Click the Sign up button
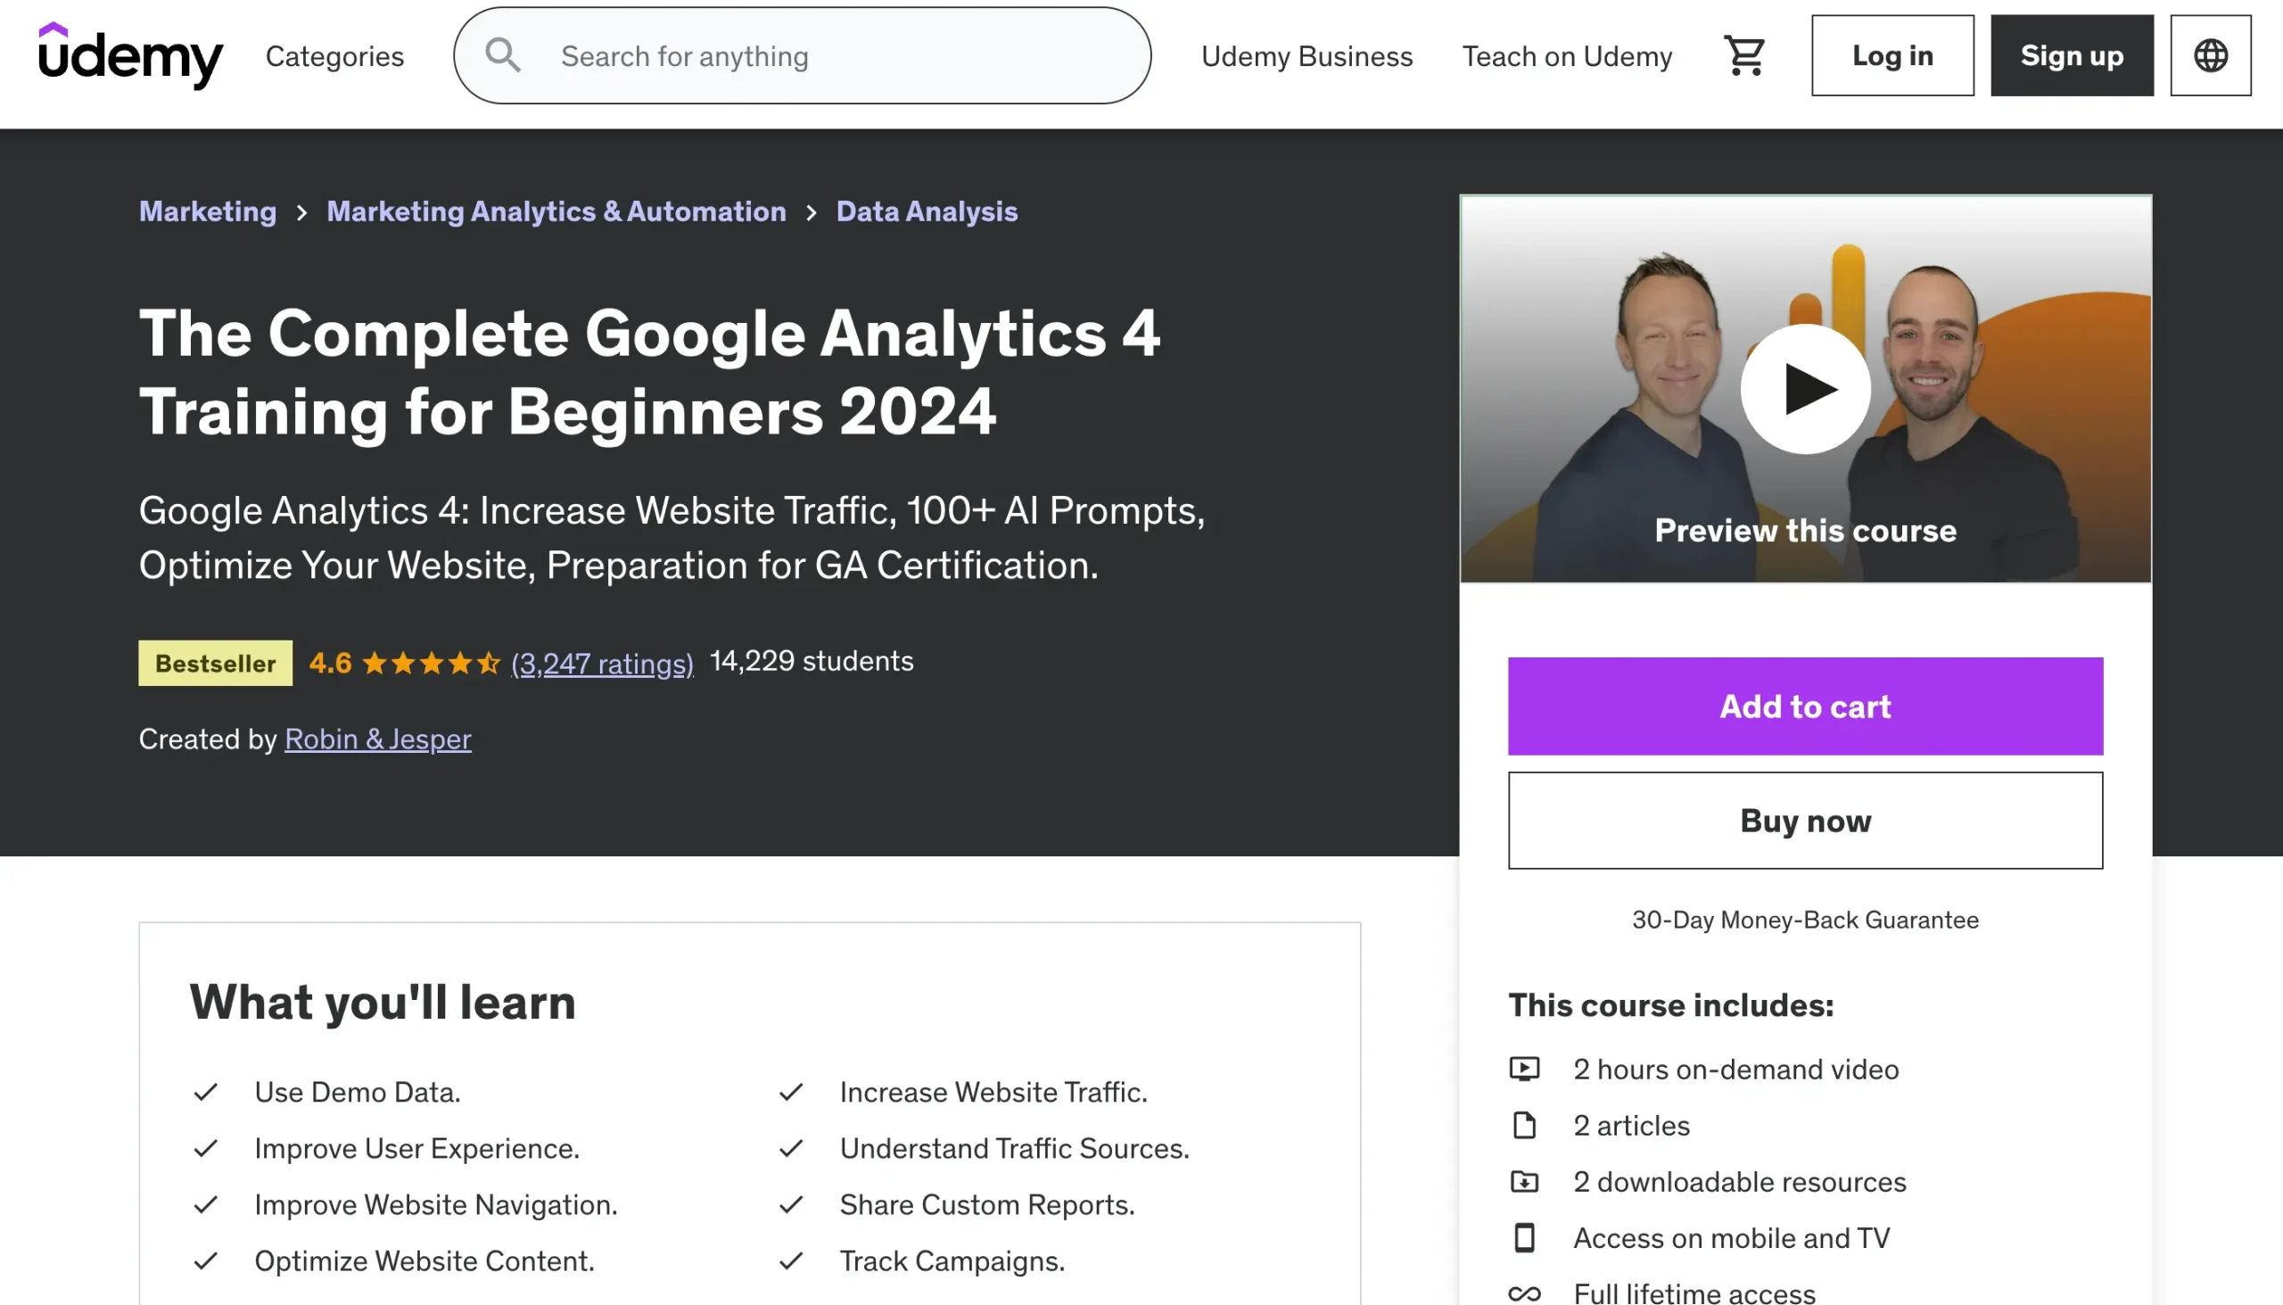 click(2072, 55)
